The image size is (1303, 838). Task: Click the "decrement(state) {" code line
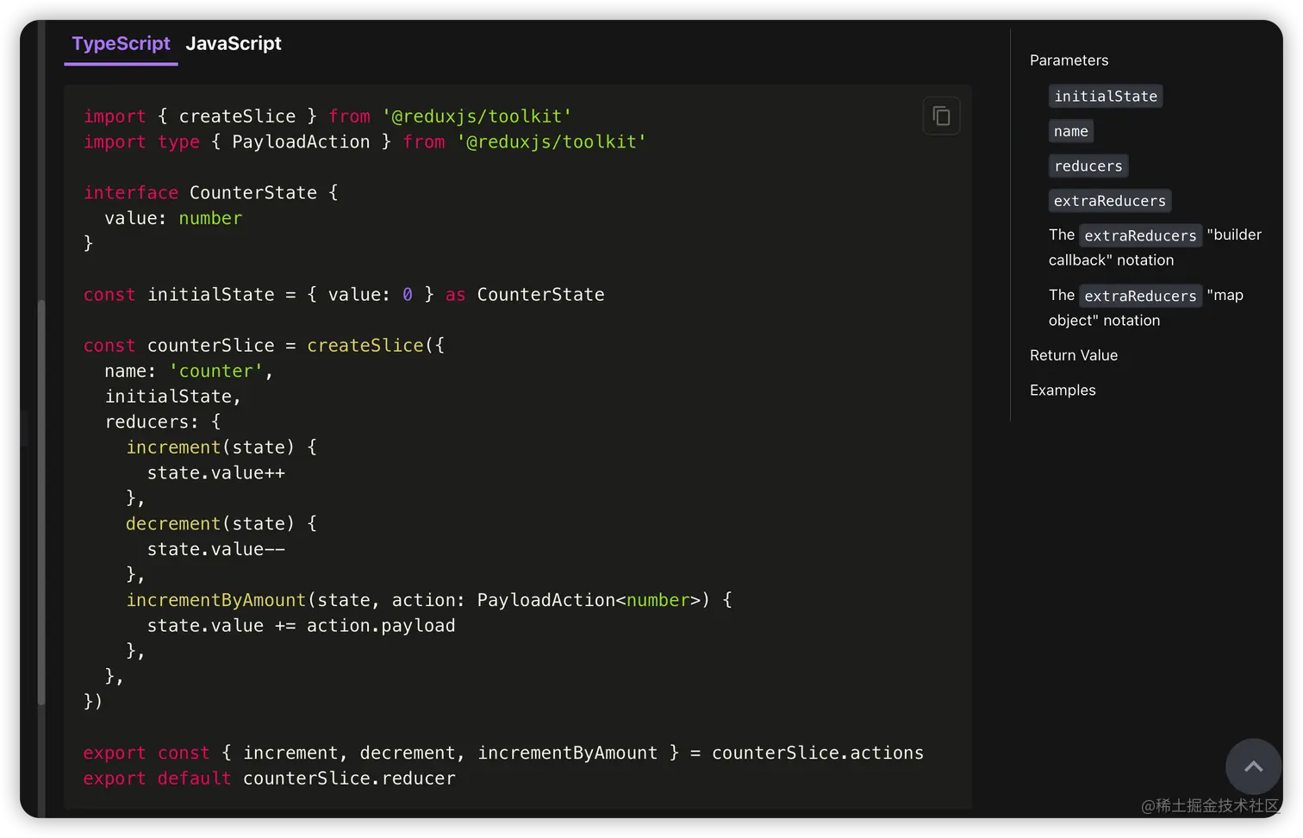[221, 523]
